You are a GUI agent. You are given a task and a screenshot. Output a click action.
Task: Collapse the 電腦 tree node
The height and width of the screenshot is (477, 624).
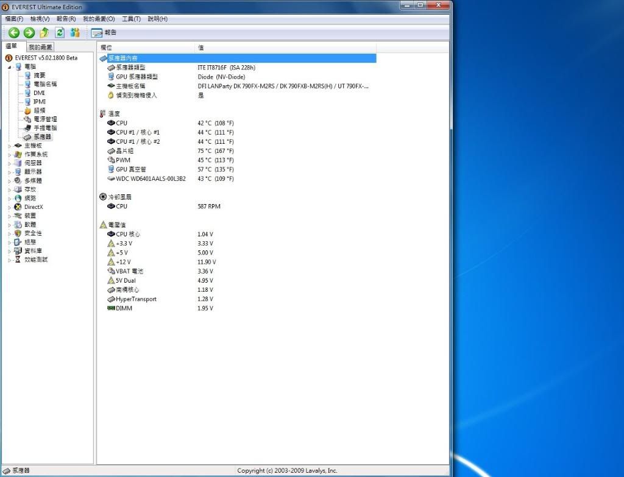(10, 67)
